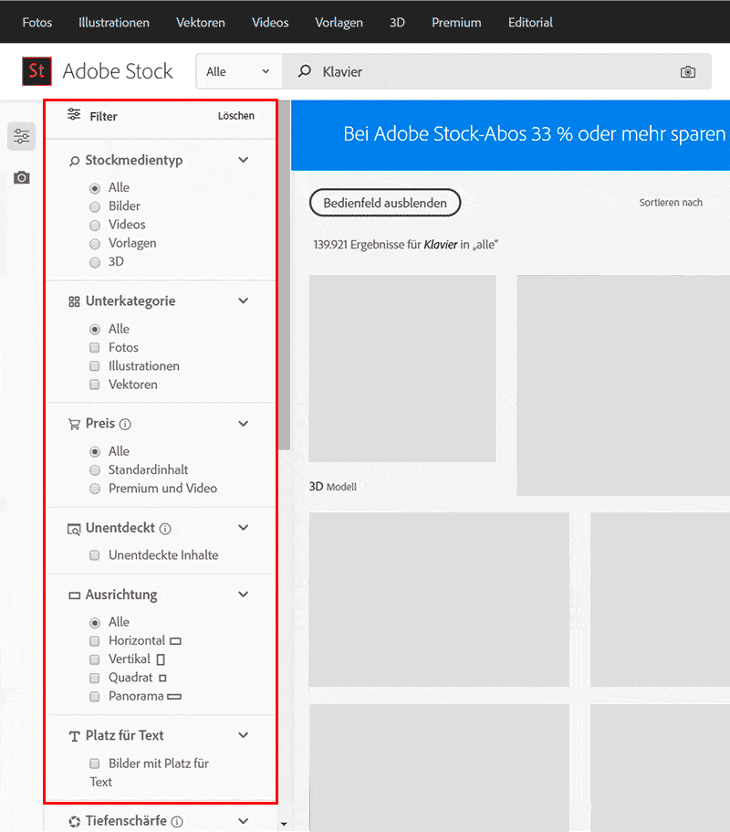Image resolution: width=730 pixels, height=832 pixels.
Task: Enable Unentdeckte Inhalte checkbox
Action: tap(95, 556)
